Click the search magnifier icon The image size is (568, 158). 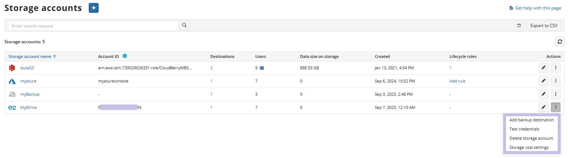pos(184,26)
